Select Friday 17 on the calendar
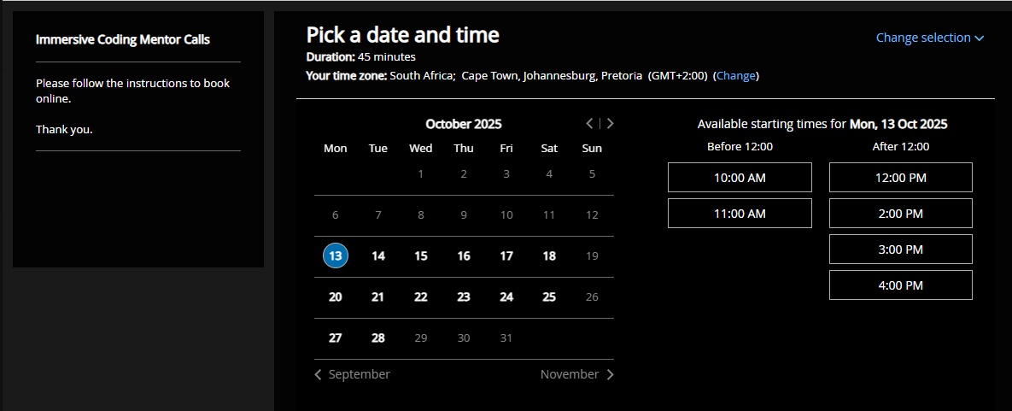1012x411 pixels. (506, 255)
